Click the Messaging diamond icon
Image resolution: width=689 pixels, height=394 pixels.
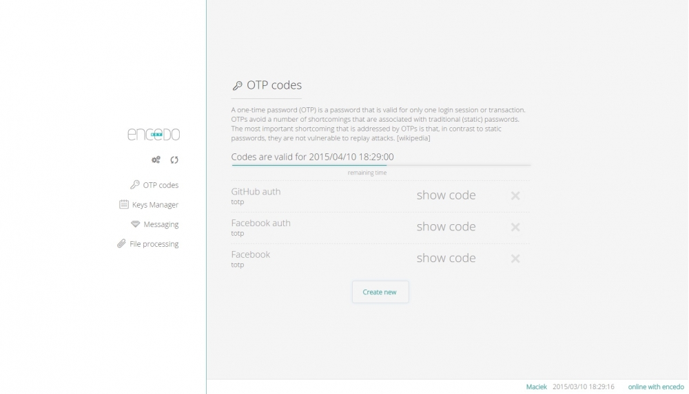click(135, 224)
